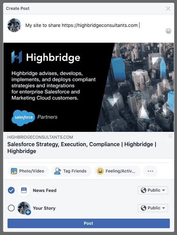Click the News Feed icon

point(24,190)
